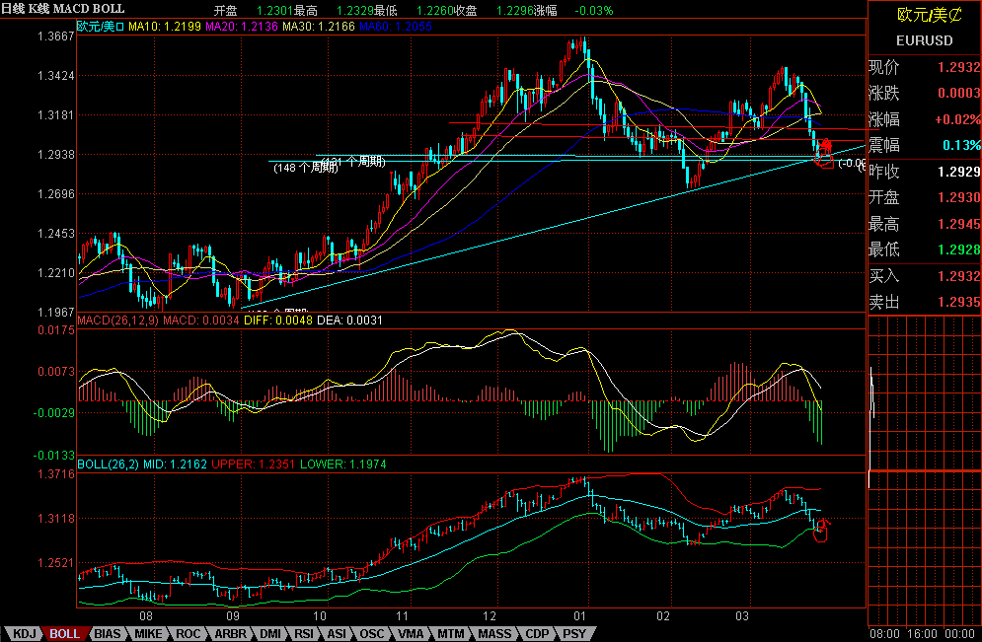The width and height of the screenshot is (982, 642).
Task: Click the 欧元/美 chart legend label
Action: click(101, 27)
